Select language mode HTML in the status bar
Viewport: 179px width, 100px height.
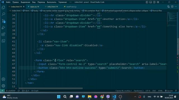coord(160,91)
